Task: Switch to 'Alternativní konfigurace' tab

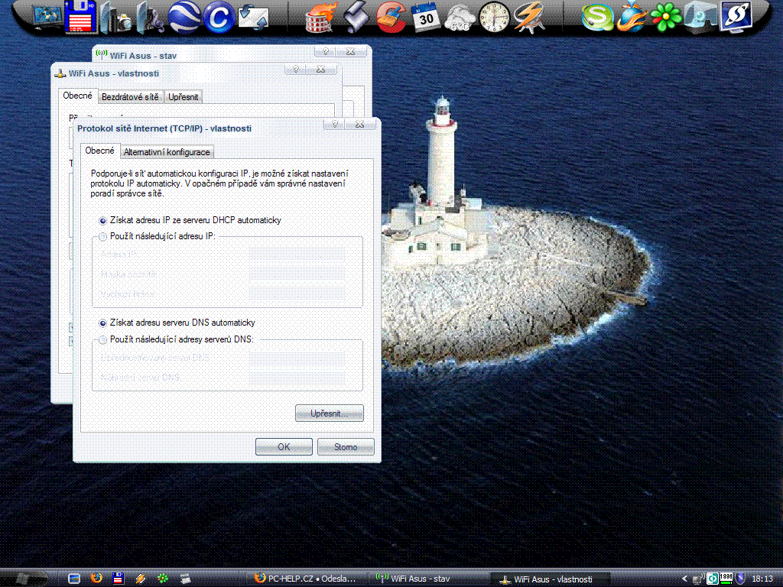Action: [x=167, y=152]
